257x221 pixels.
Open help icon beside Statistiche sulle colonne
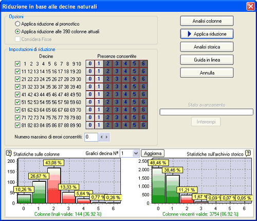click(x=9, y=153)
